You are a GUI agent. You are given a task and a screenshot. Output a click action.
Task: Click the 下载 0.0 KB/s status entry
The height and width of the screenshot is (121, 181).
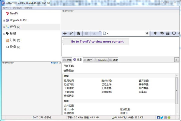pos(83,117)
